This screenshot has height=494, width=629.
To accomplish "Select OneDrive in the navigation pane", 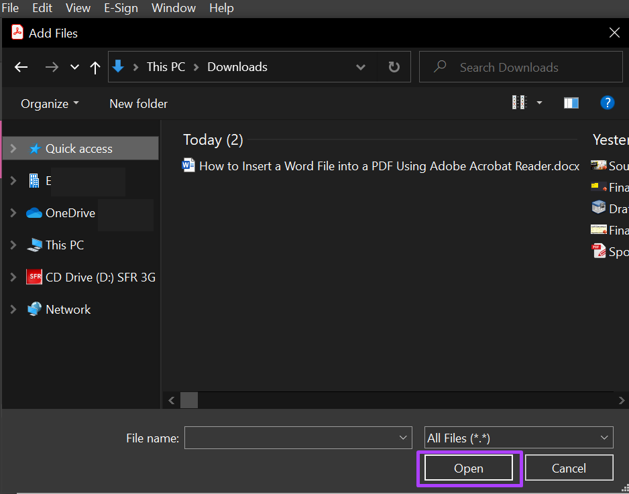I will pos(70,213).
